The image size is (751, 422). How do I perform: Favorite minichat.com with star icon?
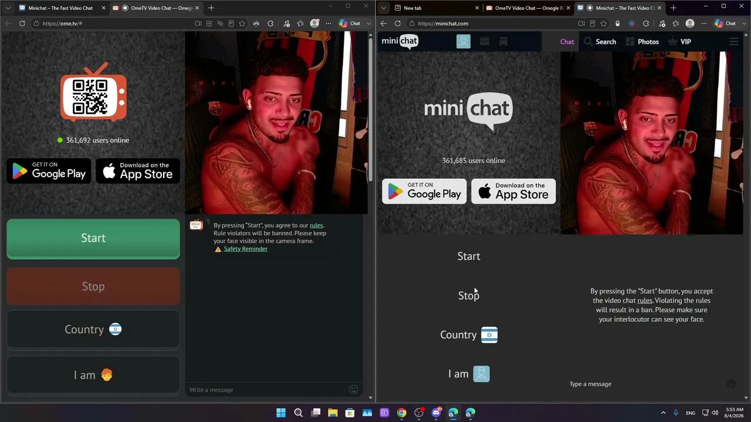[603, 23]
